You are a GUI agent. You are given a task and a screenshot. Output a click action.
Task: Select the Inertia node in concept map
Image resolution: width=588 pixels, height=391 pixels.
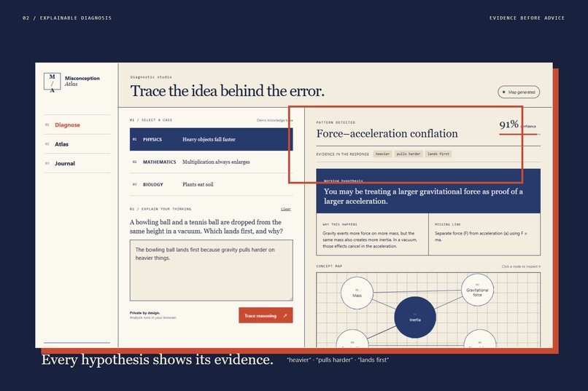click(415, 317)
